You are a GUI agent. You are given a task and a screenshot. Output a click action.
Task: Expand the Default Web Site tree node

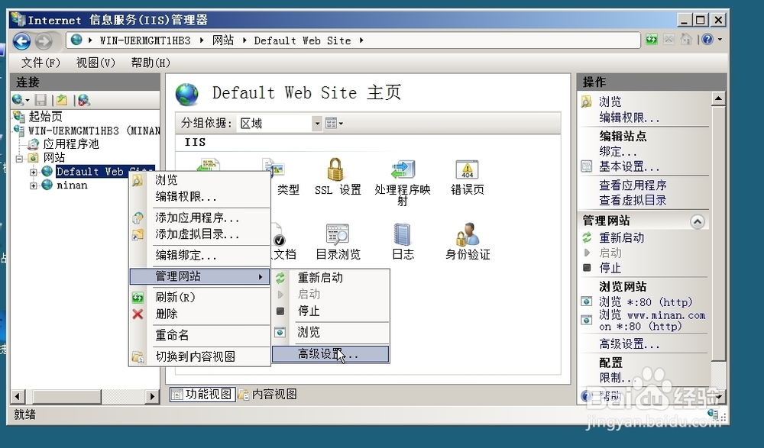(x=33, y=172)
